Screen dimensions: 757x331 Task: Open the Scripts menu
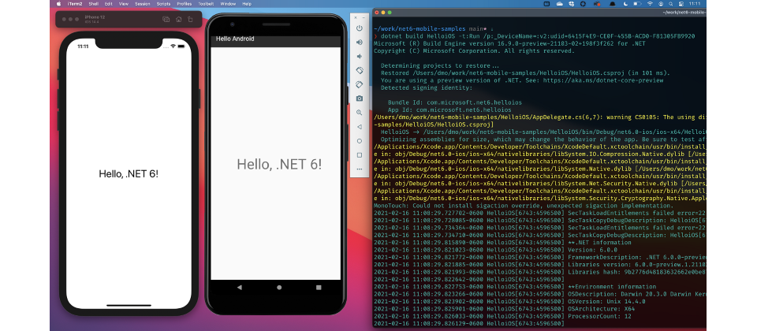pyautogui.click(x=164, y=3)
